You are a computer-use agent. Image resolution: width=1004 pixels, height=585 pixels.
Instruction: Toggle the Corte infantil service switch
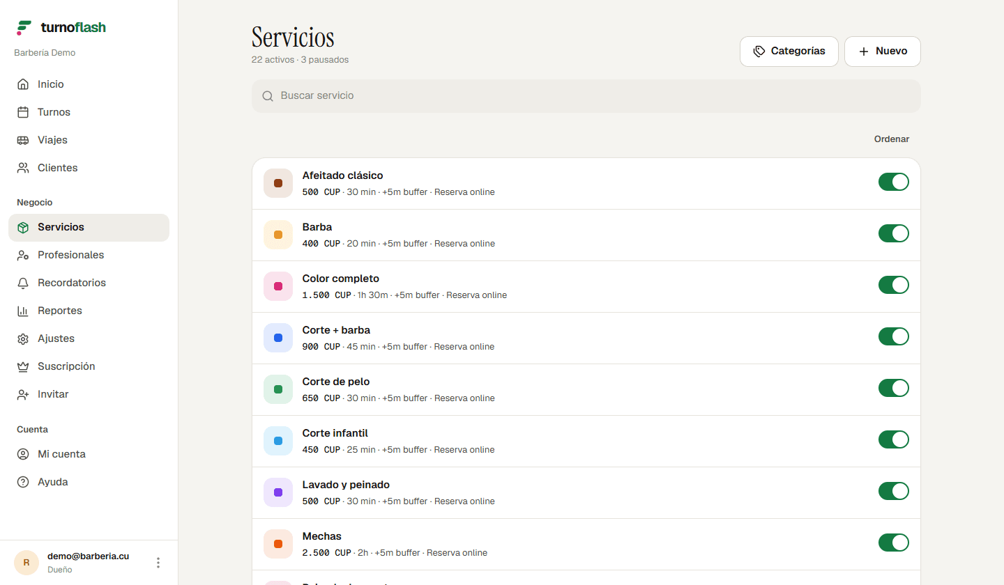(894, 439)
